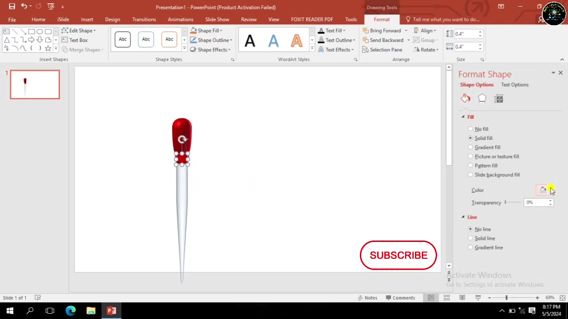Click the orange A WordArt style

click(296, 41)
